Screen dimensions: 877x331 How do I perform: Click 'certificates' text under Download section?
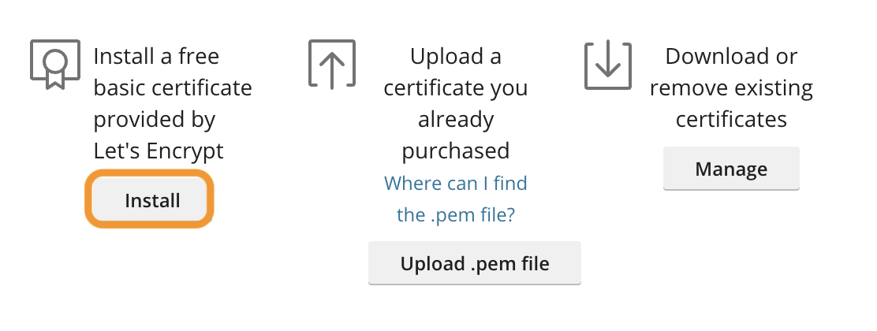(731, 119)
